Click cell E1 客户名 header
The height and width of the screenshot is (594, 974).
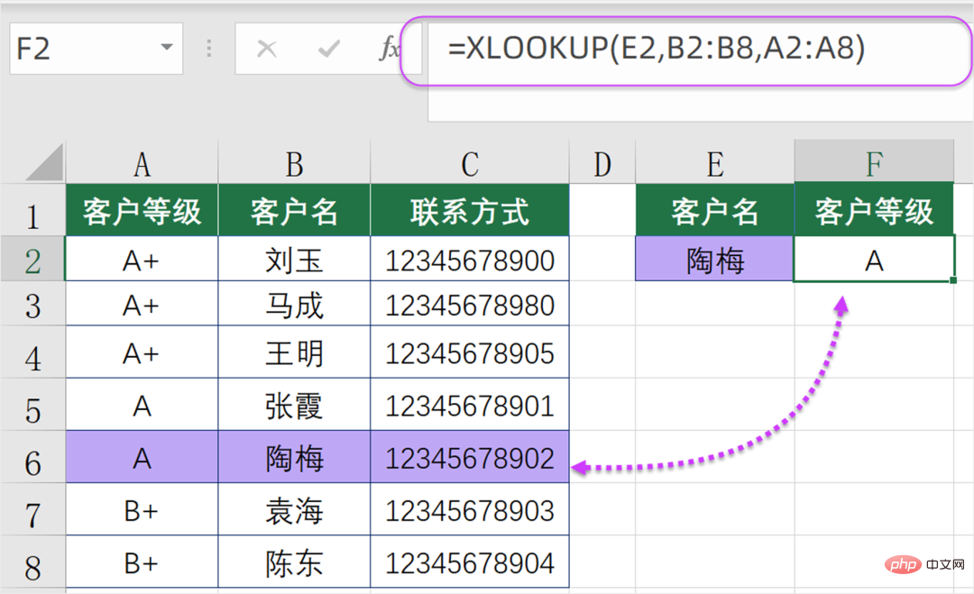(x=715, y=210)
